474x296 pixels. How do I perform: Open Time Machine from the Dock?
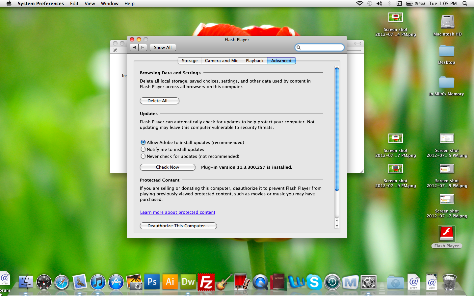(x=332, y=282)
